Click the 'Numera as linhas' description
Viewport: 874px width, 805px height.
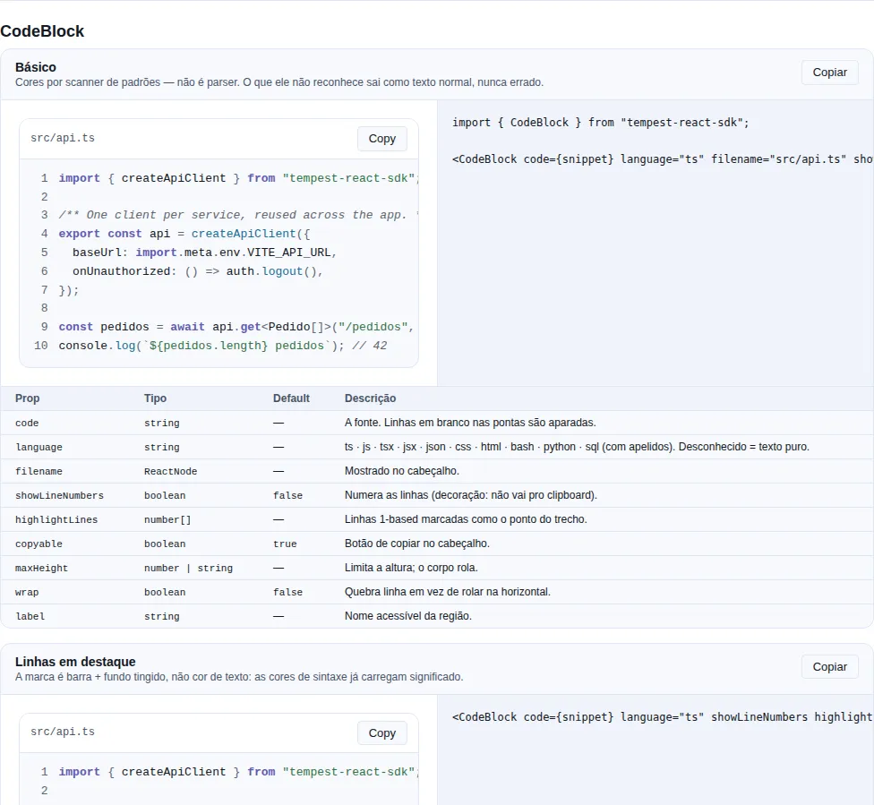click(471, 495)
